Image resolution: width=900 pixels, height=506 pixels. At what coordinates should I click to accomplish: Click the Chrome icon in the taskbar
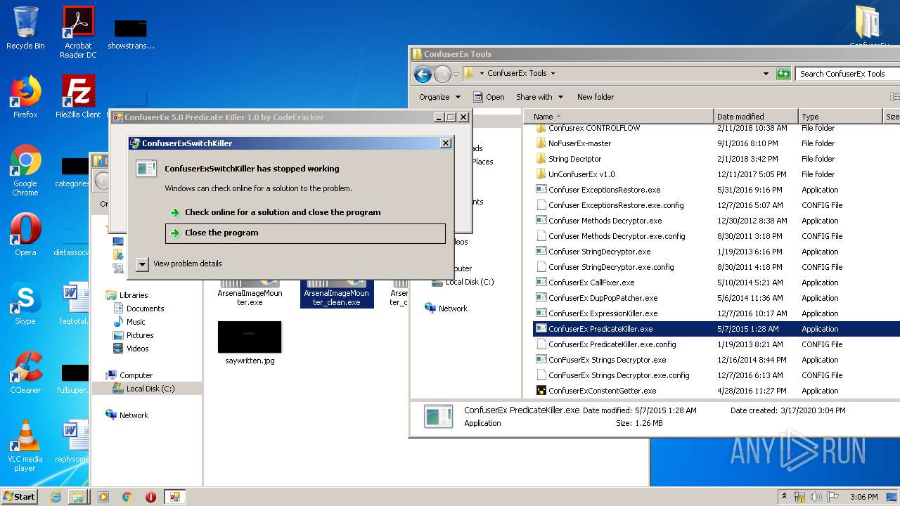point(127,497)
